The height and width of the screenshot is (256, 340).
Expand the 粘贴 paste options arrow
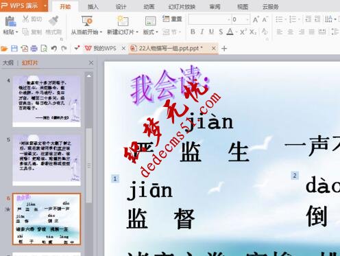pyautogui.click(x=17, y=32)
